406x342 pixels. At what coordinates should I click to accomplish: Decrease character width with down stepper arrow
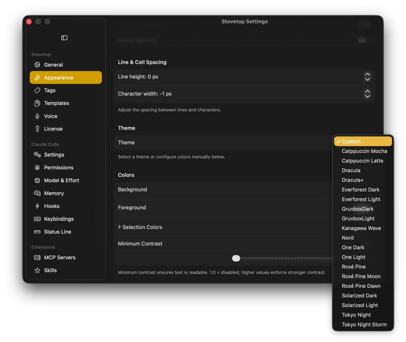click(x=367, y=96)
